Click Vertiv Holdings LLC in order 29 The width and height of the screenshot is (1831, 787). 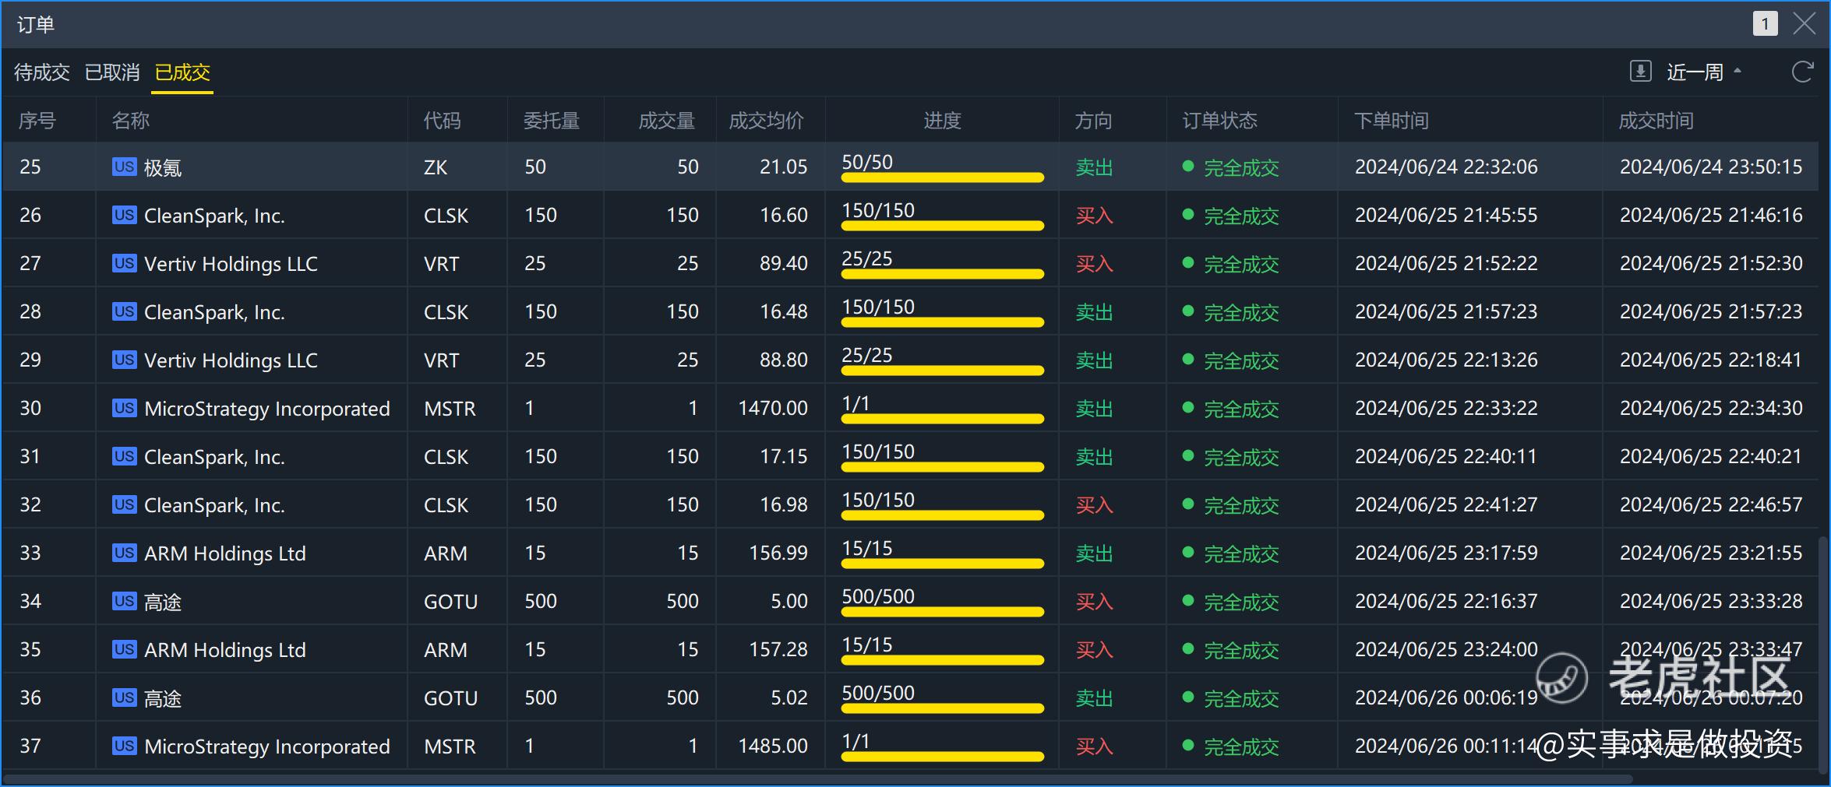(231, 360)
